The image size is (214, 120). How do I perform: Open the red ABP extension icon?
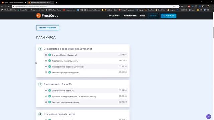[x=189, y=6]
